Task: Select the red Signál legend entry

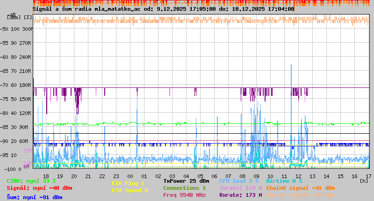Action: tap(39, 188)
